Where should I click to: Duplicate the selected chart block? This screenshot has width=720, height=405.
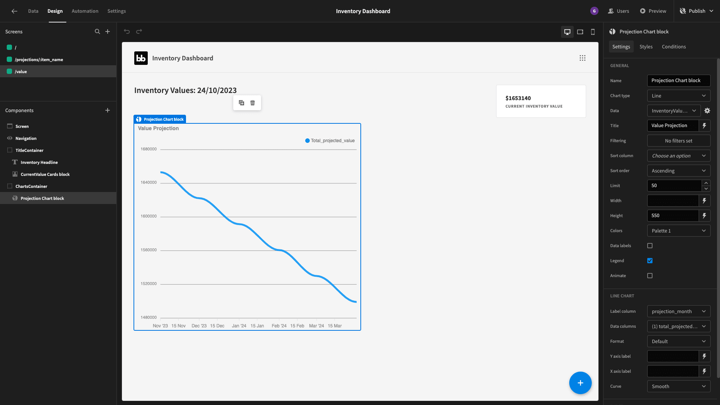pyautogui.click(x=241, y=103)
